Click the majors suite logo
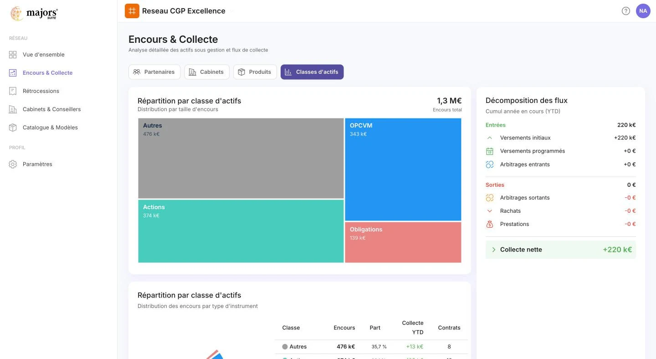 tap(34, 14)
